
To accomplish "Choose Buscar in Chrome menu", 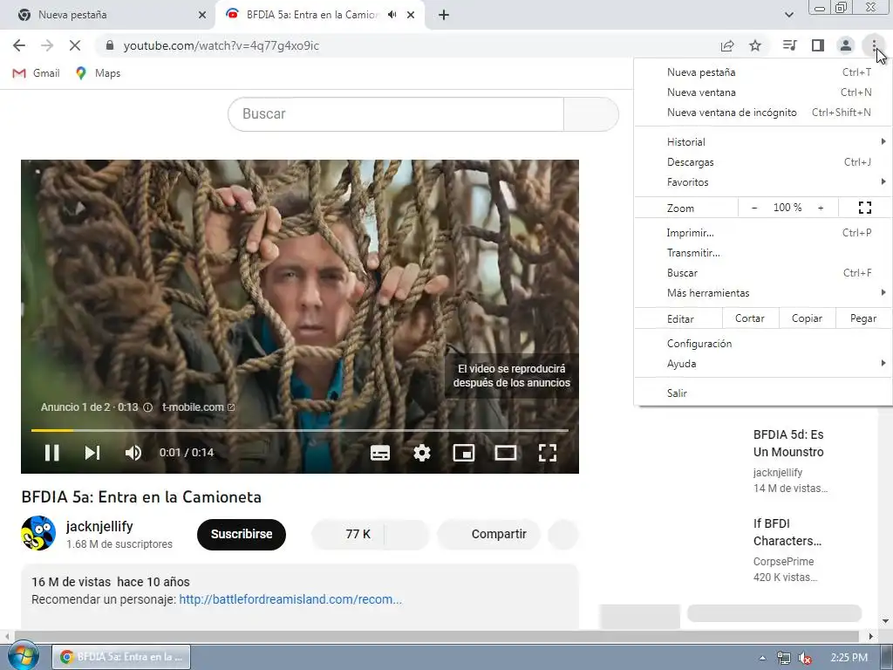I will [763, 273].
